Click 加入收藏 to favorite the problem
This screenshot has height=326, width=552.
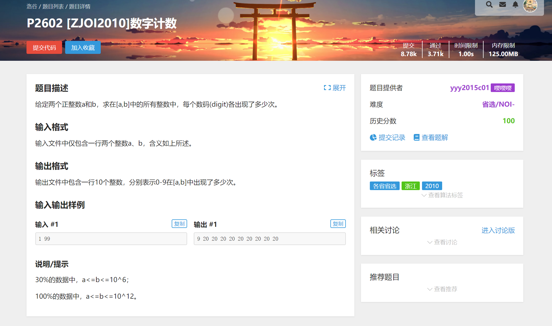[x=83, y=47]
